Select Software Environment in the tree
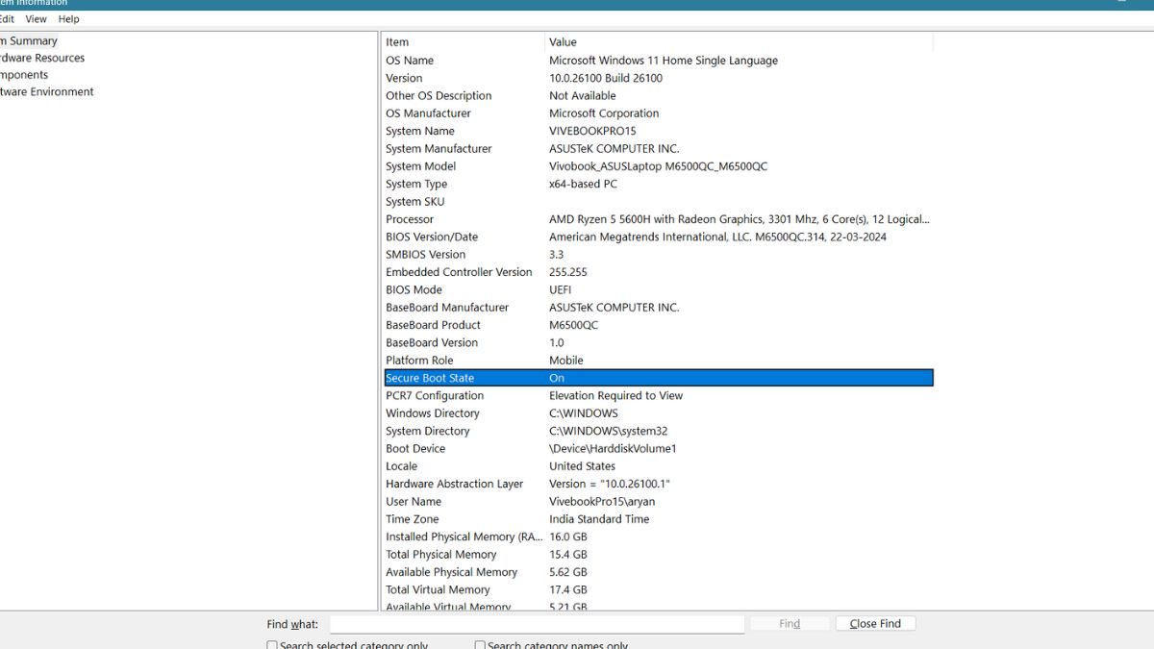1154x649 pixels. click(47, 92)
